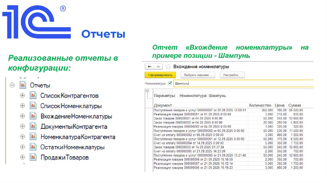Open Реализация товаров 000000005 row

point(228,168)
